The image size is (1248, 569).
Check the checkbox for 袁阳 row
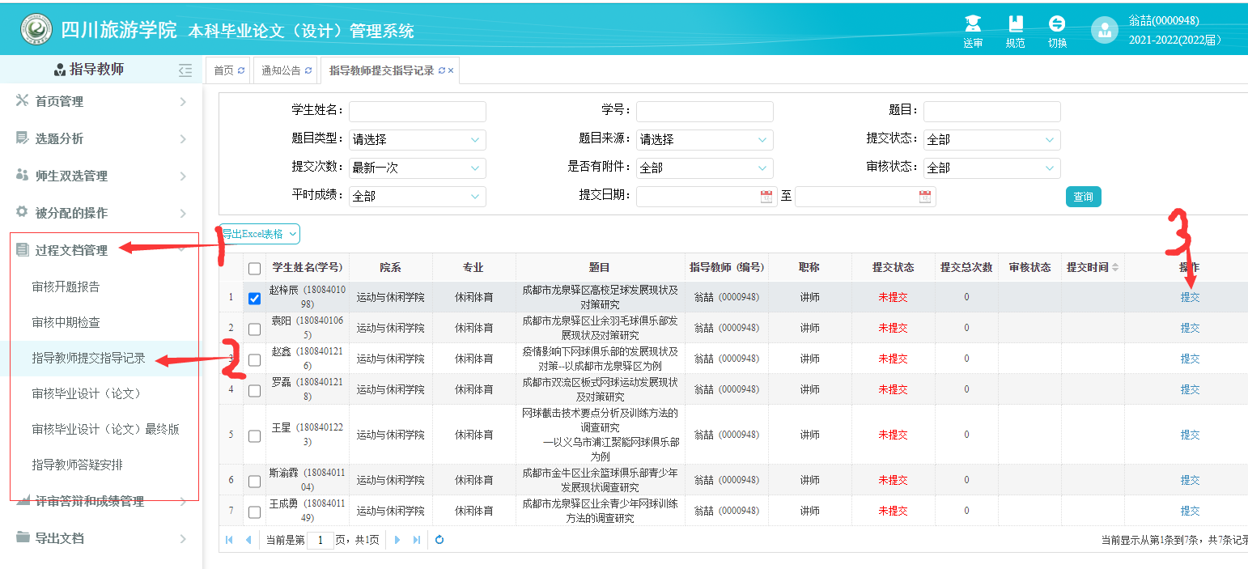[x=255, y=329]
